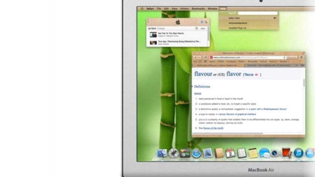Enter full screen with Safari window arrows icon
The height and width of the screenshot is (177, 315).
point(303,53)
